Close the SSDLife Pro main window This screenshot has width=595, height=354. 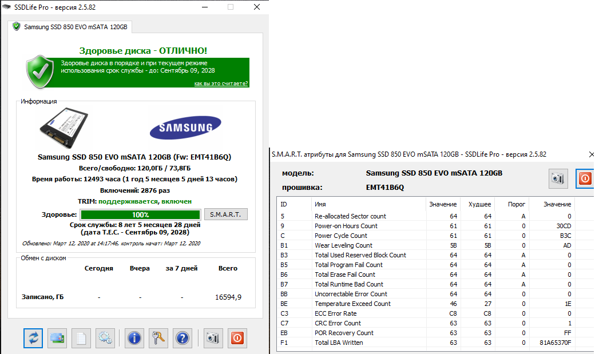(x=257, y=7)
